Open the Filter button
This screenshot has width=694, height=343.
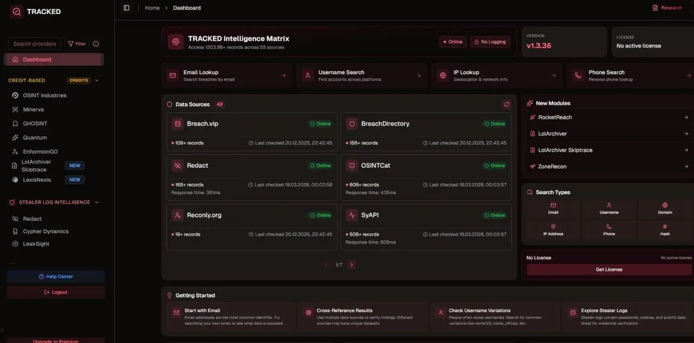tap(76, 44)
